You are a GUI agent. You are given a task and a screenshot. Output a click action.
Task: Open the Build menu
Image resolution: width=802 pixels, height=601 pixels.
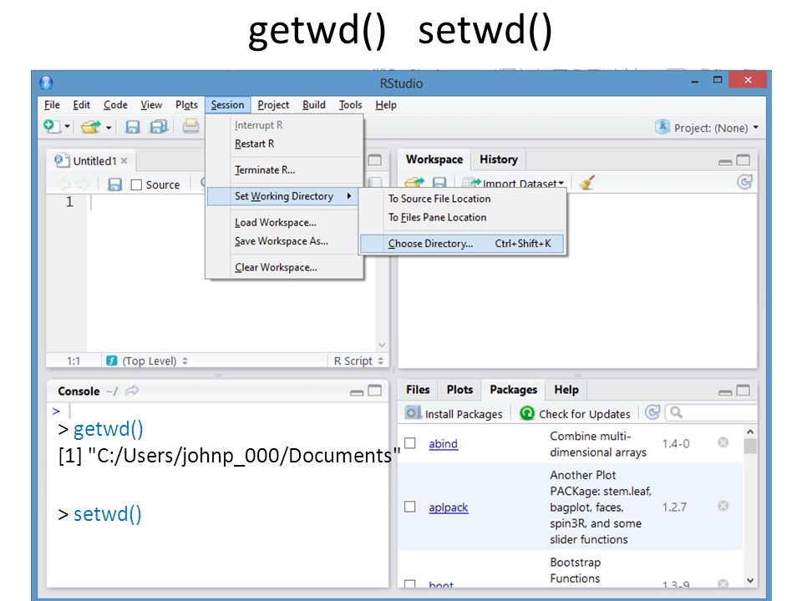(313, 105)
